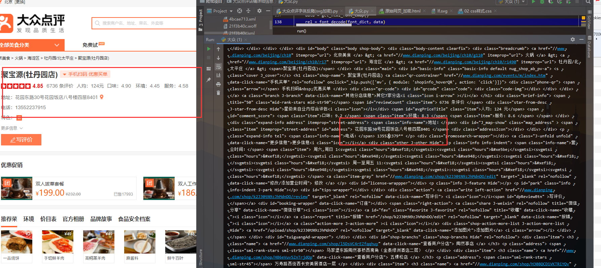Click Run with Coverage icon in toolbar

551,2
